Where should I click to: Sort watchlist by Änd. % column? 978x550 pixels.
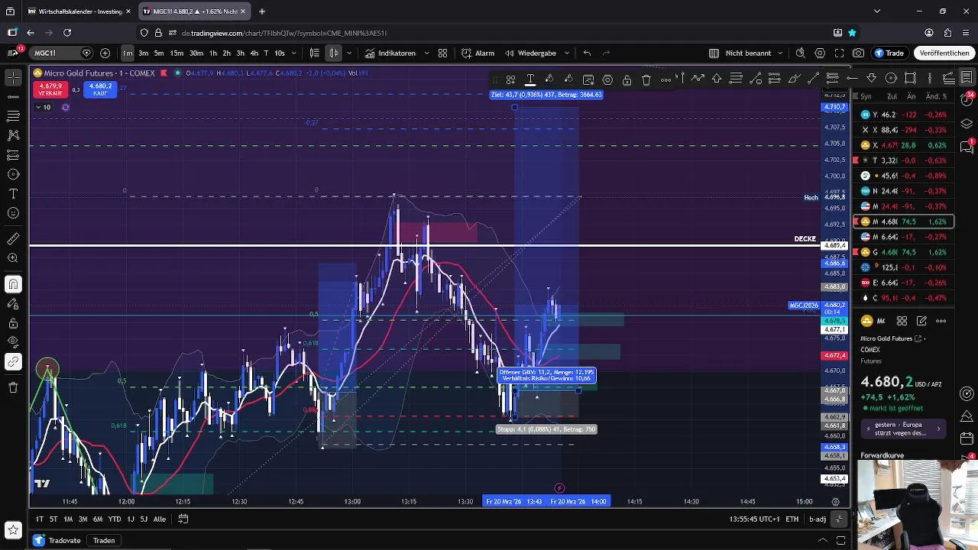tap(937, 96)
